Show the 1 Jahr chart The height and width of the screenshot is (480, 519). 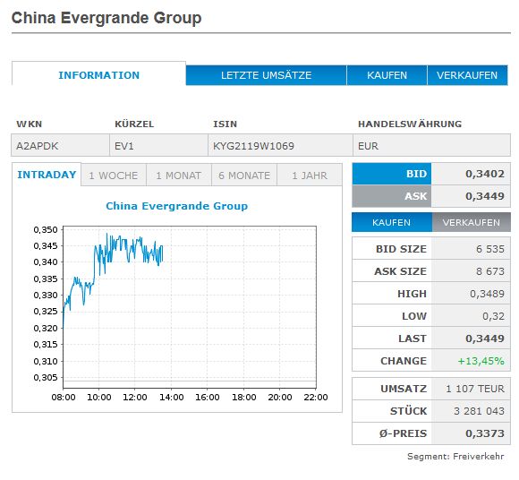pos(310,176)
